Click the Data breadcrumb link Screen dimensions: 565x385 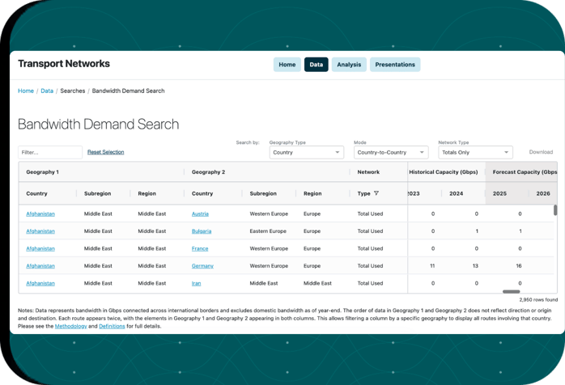(47, 91)
